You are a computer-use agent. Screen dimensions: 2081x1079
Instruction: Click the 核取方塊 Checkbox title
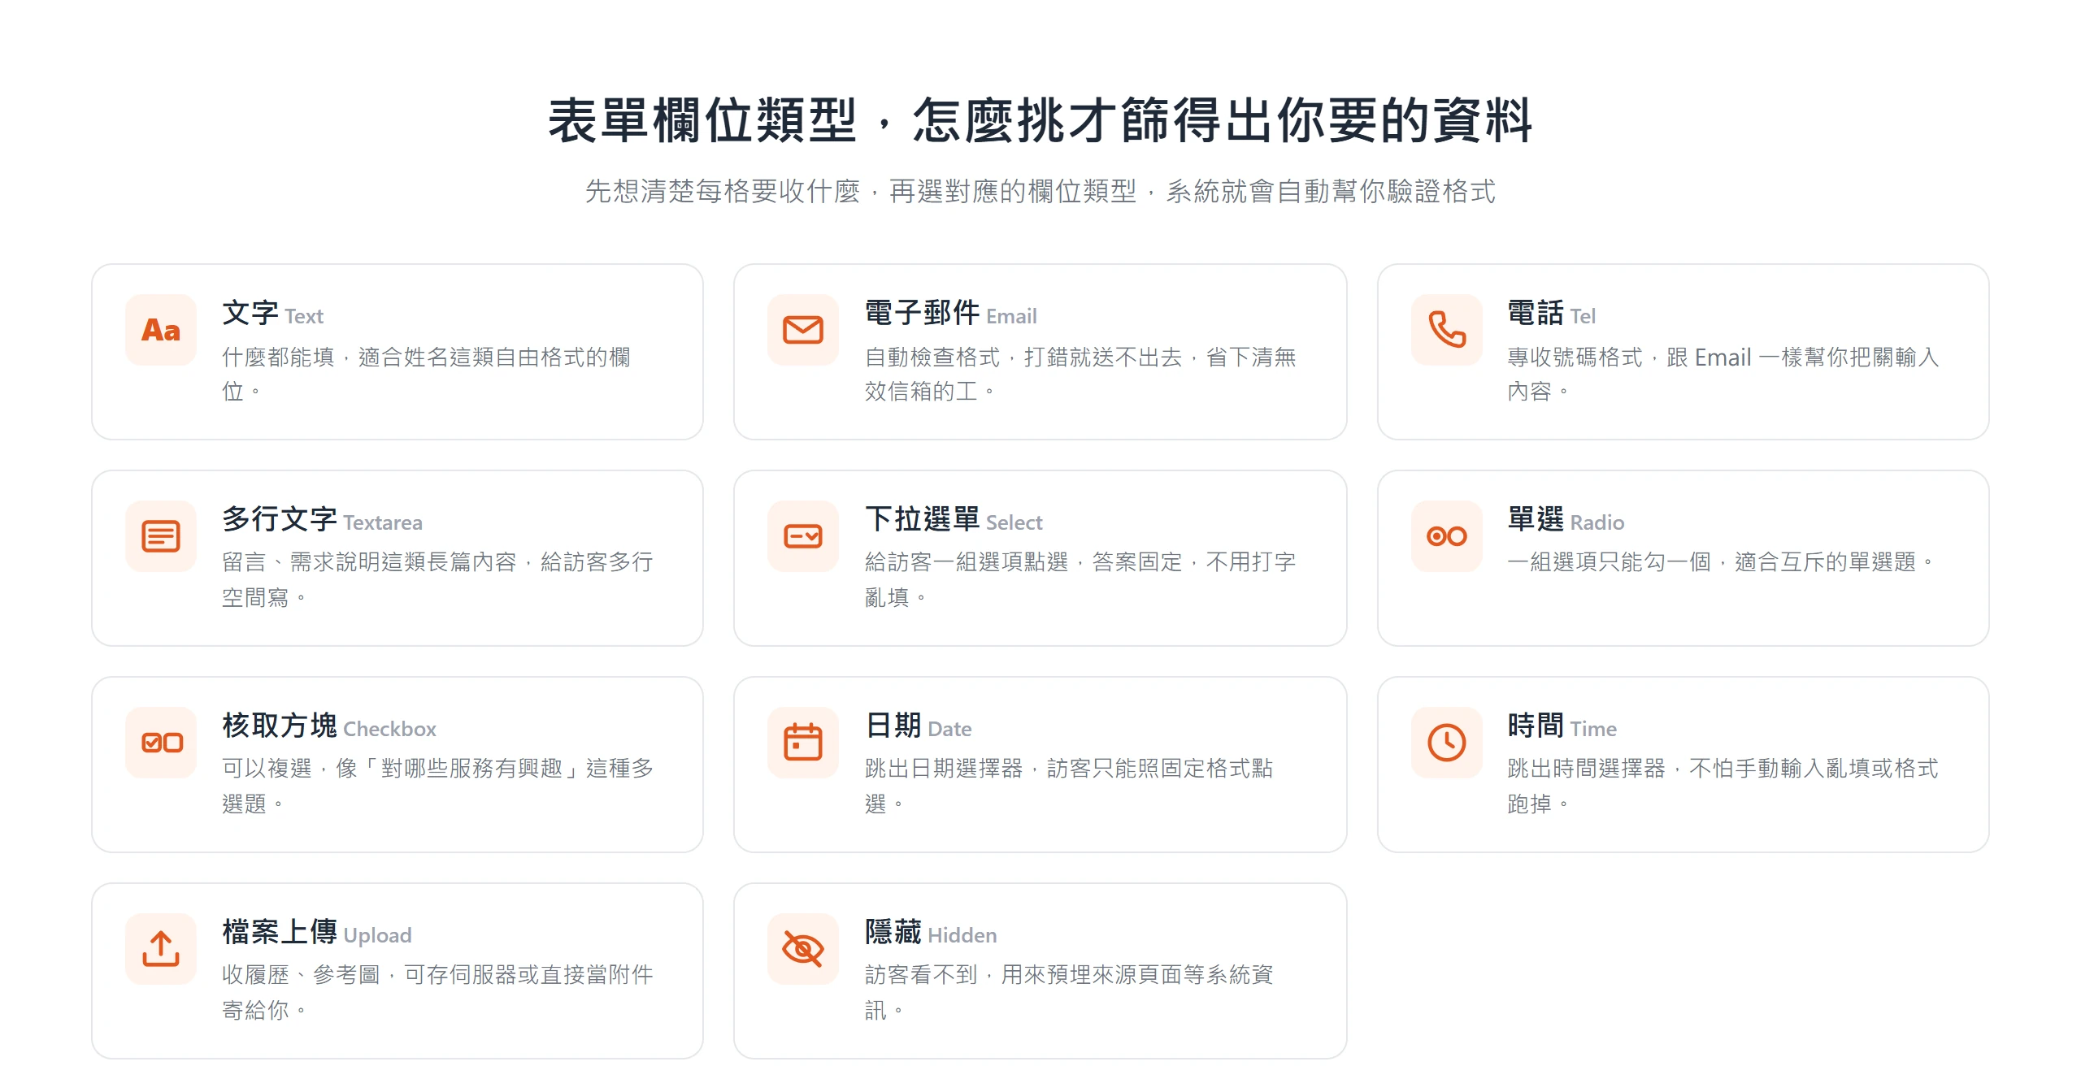[x=329, y=726]
